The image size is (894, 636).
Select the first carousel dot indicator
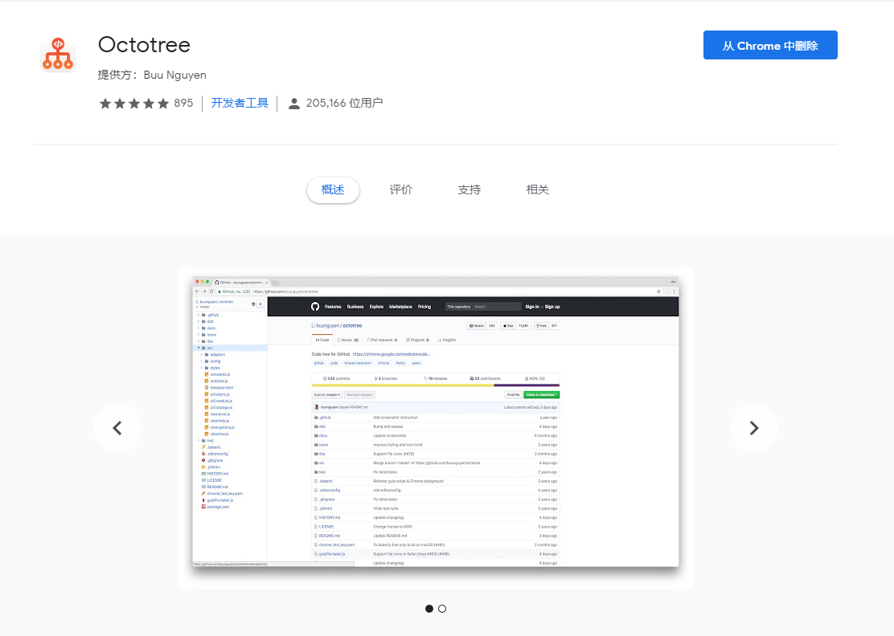pos(429,609)
